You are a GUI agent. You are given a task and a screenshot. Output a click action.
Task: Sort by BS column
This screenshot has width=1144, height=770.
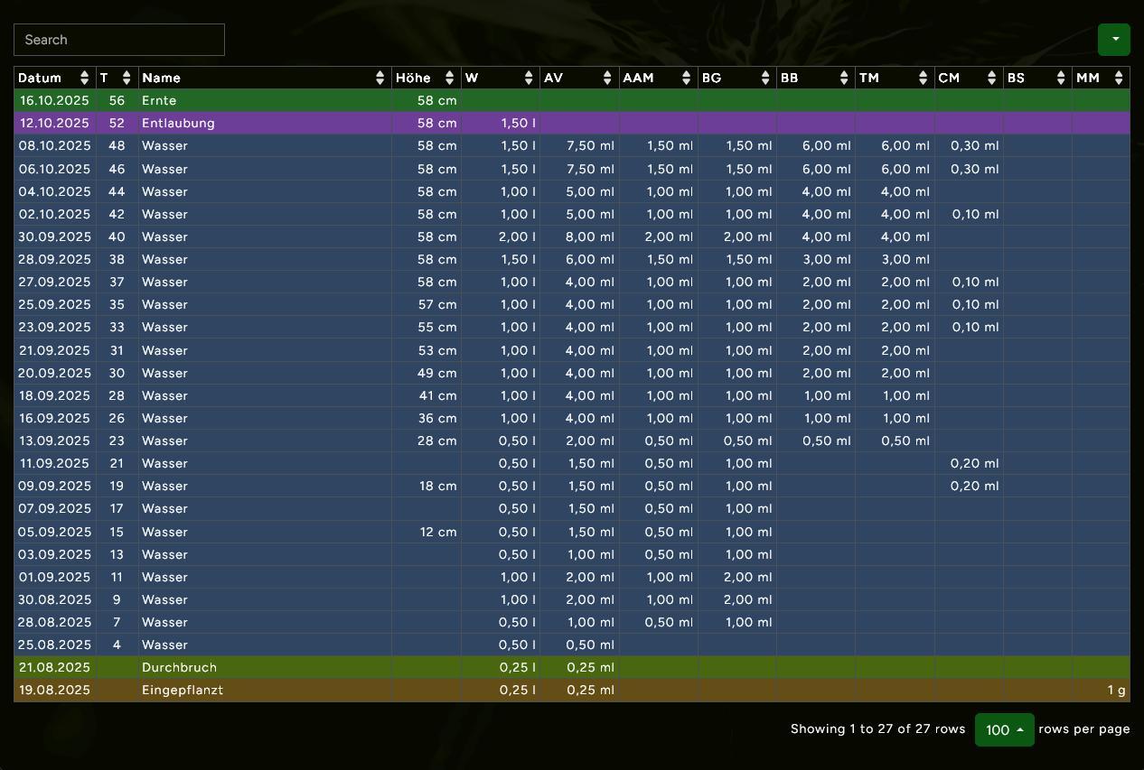[1061, 79]
